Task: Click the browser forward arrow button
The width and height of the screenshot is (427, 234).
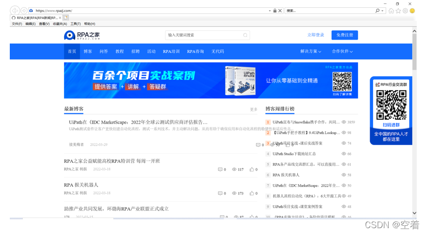Action: pyautogui.click(x=24, y=11)
